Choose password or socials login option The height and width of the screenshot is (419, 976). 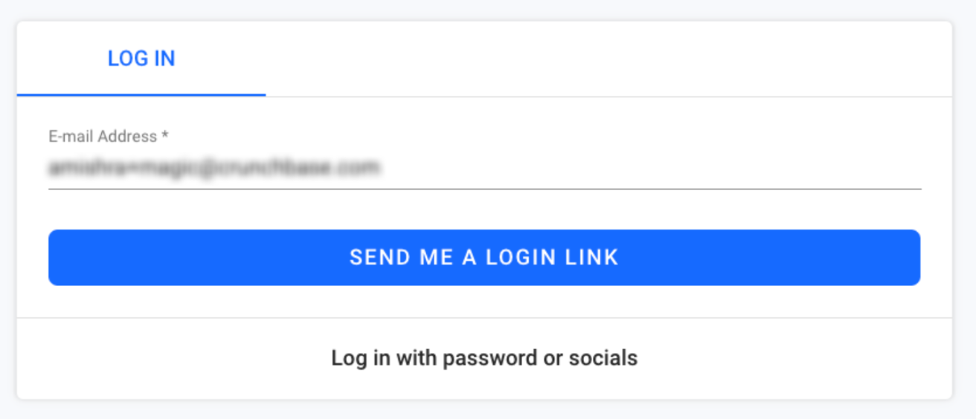484,358
